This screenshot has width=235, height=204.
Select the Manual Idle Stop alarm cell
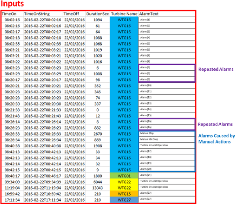coord(167,139)
